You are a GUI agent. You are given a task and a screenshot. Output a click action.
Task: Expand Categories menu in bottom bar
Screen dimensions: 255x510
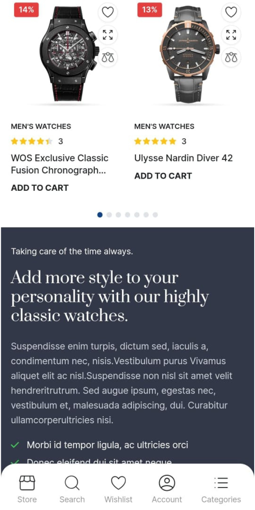pyautogui.click(x=221, y=489)
